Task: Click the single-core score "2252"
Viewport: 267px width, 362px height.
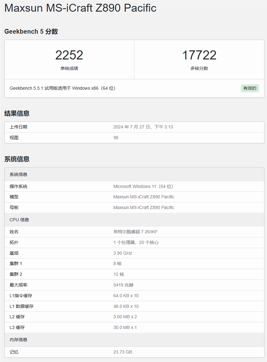Action: click(x=69, y=55)
